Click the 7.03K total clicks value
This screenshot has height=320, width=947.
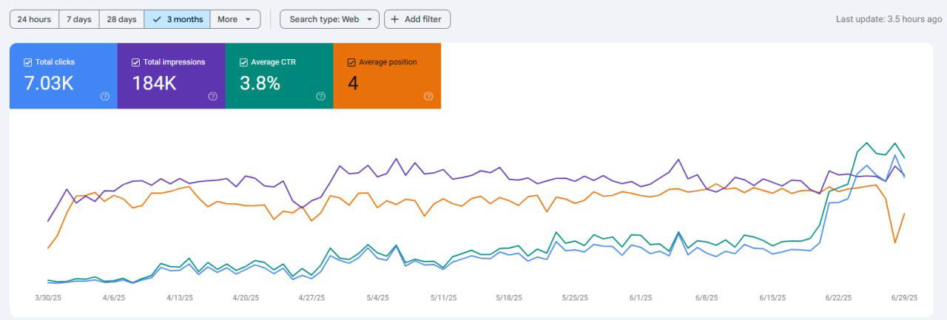click(x=49, y=84)
